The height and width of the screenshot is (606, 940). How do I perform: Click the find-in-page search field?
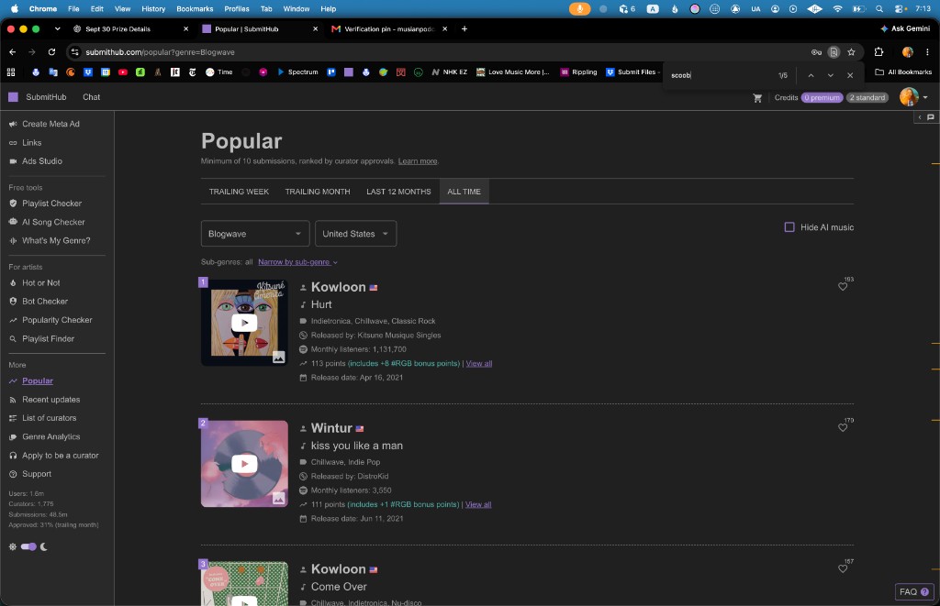tap(720, 75)
